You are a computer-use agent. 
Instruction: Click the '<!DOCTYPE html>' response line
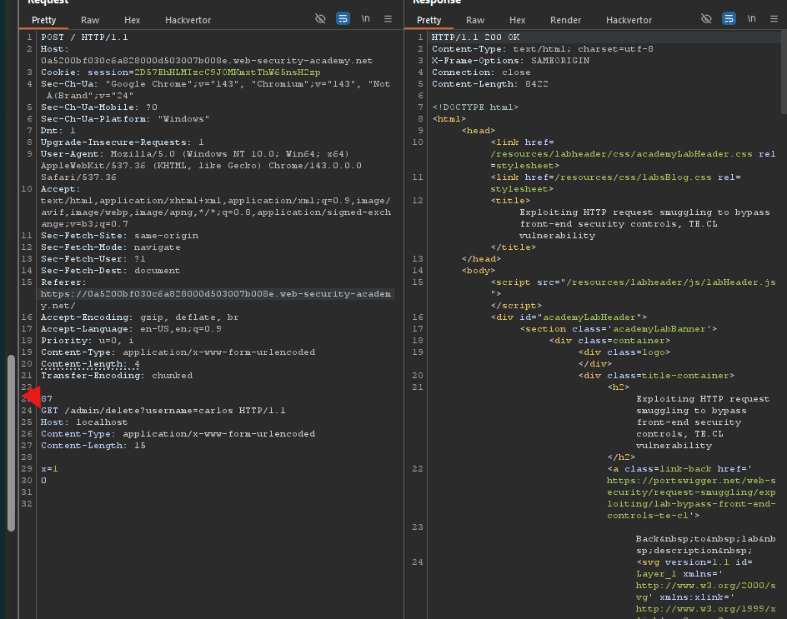pyautogui.click(x=475, y=107)
